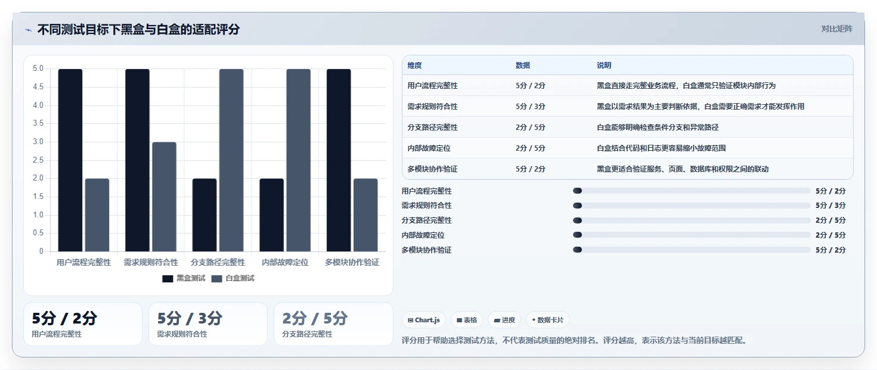The width and height of the screenshot is (877, 370).
Task: Click the table description starting 黑盒以需求结果
Action: click(x=701, y=107)
